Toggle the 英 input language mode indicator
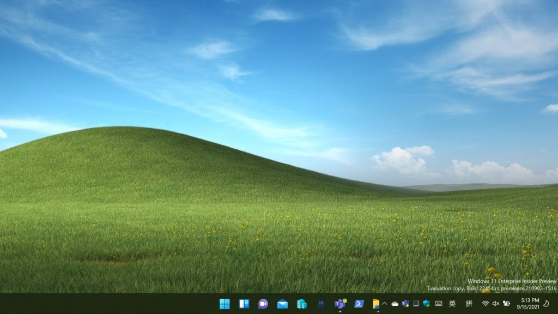Viewport: 558px width, 314px height. pyautogui.click(x=452, y=304)
